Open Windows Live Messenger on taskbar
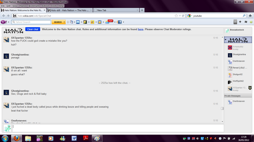Viewport: 254px width, 142px height. 63,138
